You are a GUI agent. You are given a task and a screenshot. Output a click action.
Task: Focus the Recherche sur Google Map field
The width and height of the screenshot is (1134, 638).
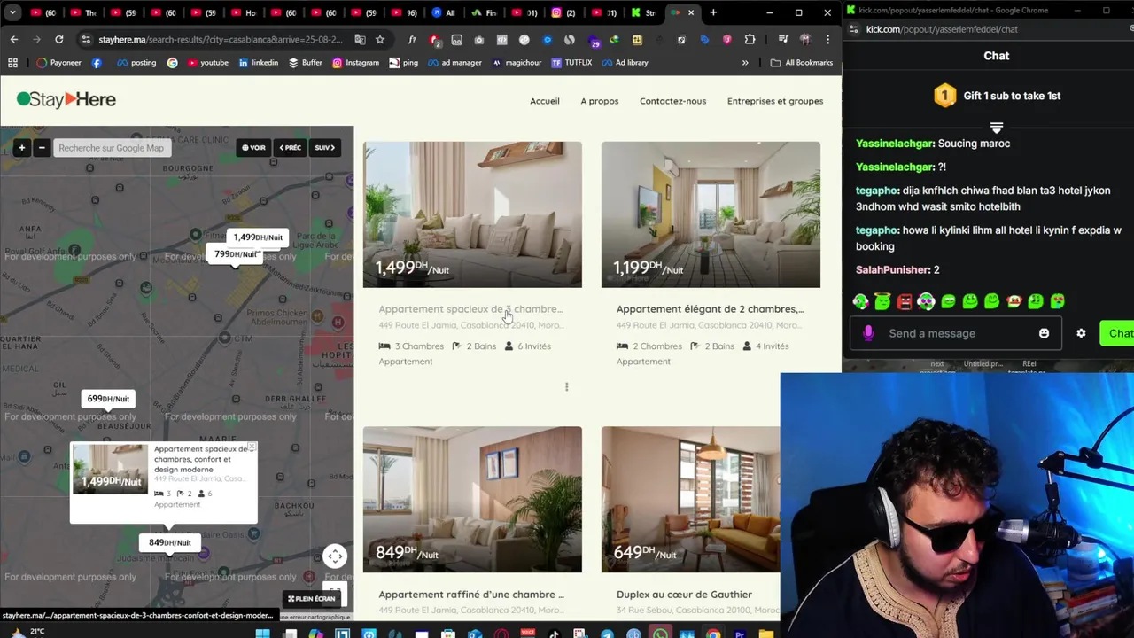coord(111,148)
